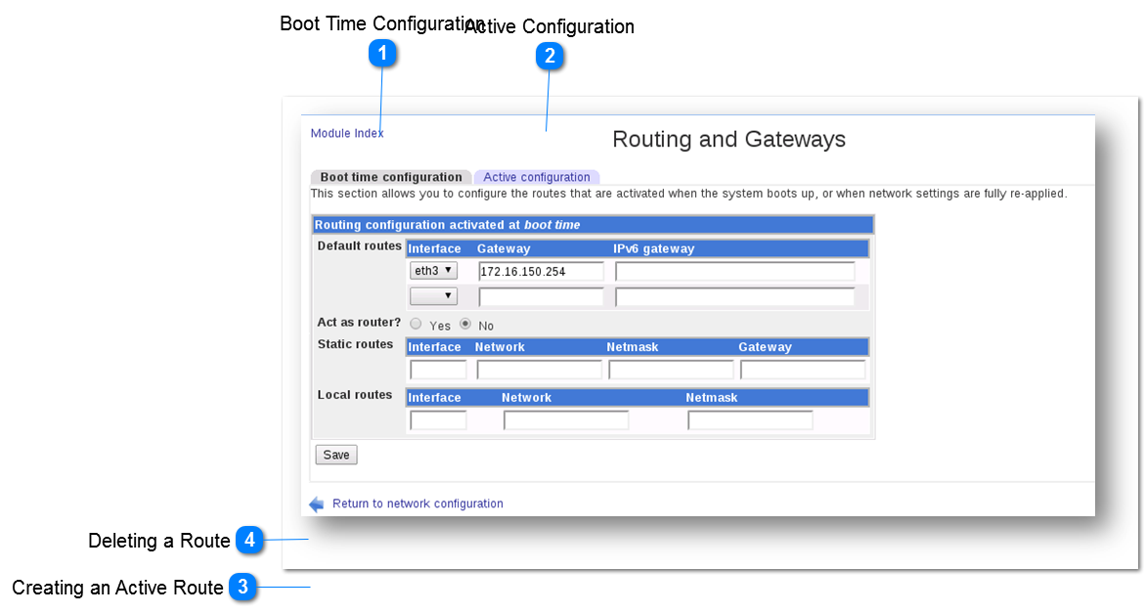Click the Local routes label

pos(355,395)
